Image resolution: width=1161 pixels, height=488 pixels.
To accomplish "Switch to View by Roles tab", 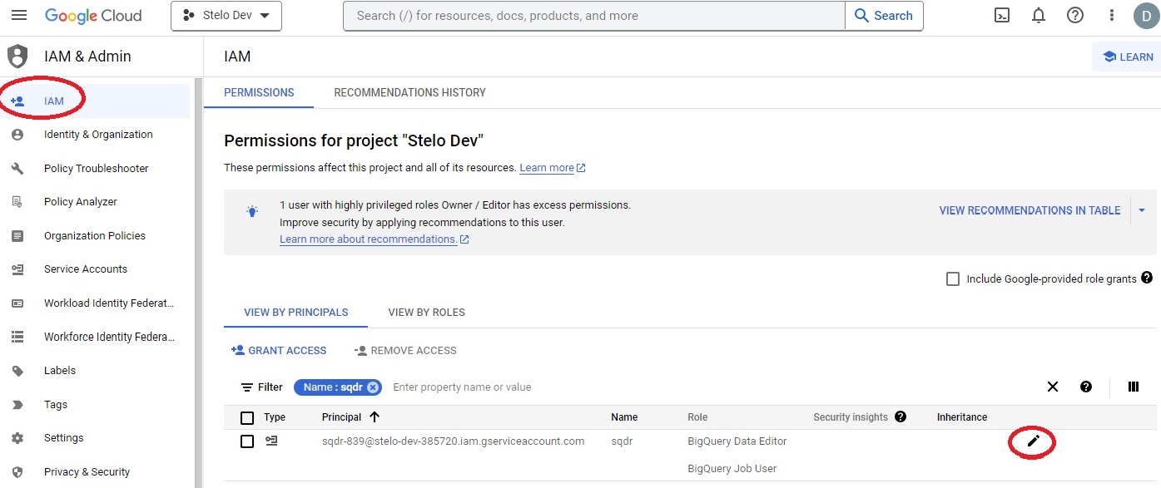I will (426, 313).
